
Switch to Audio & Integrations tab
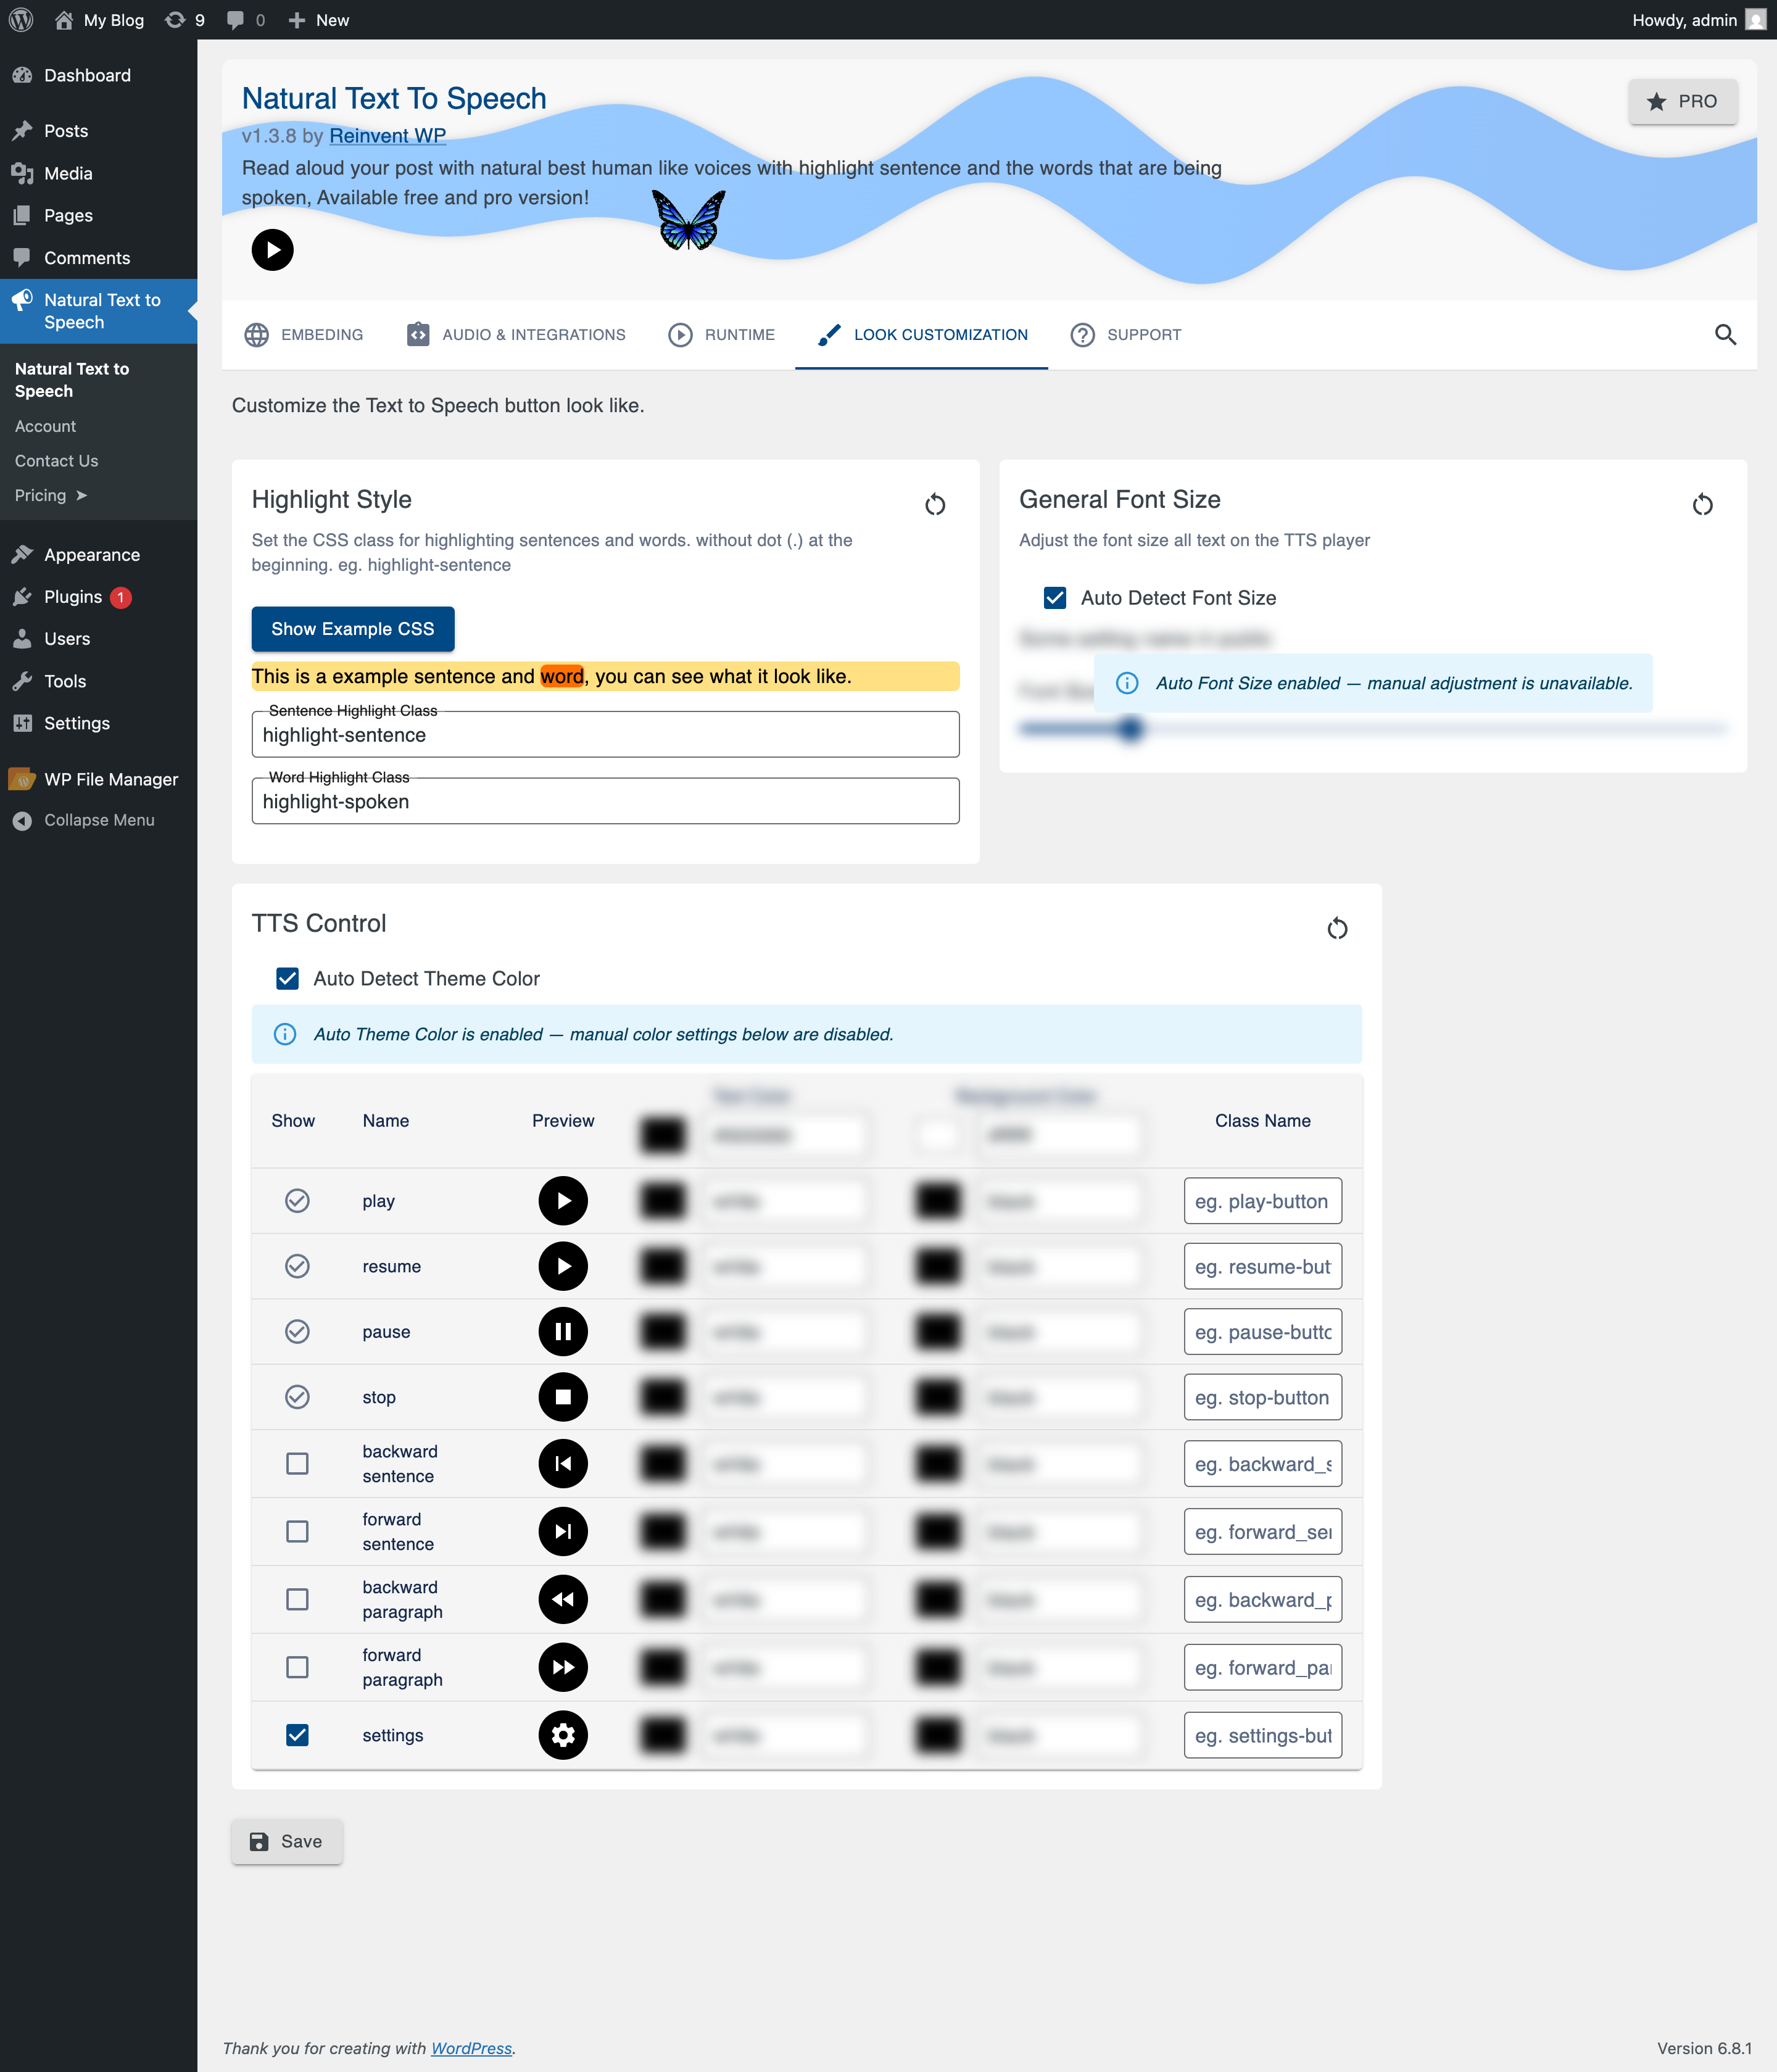tap(516, 335)
